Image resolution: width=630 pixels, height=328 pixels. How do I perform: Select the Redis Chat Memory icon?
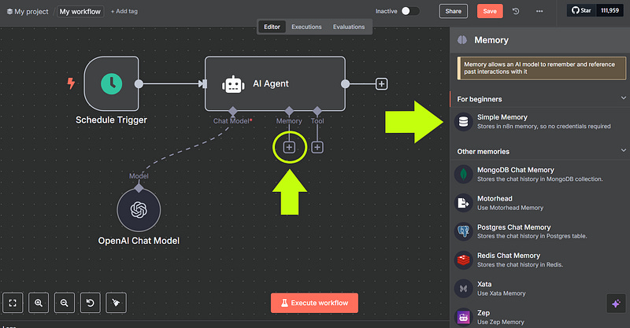click(x=463, y=260)
